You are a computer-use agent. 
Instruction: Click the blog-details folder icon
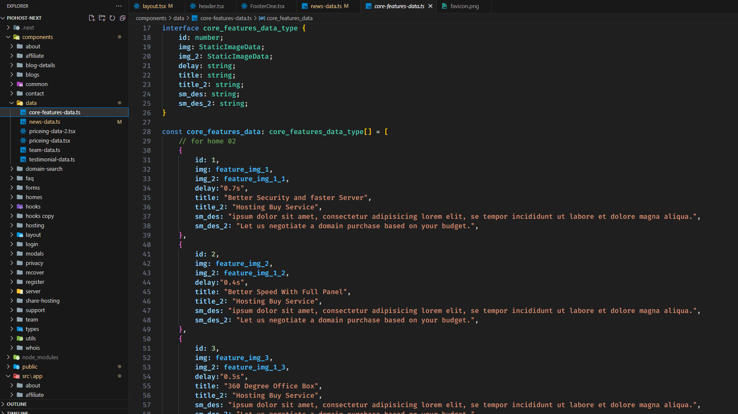point(20,65)
